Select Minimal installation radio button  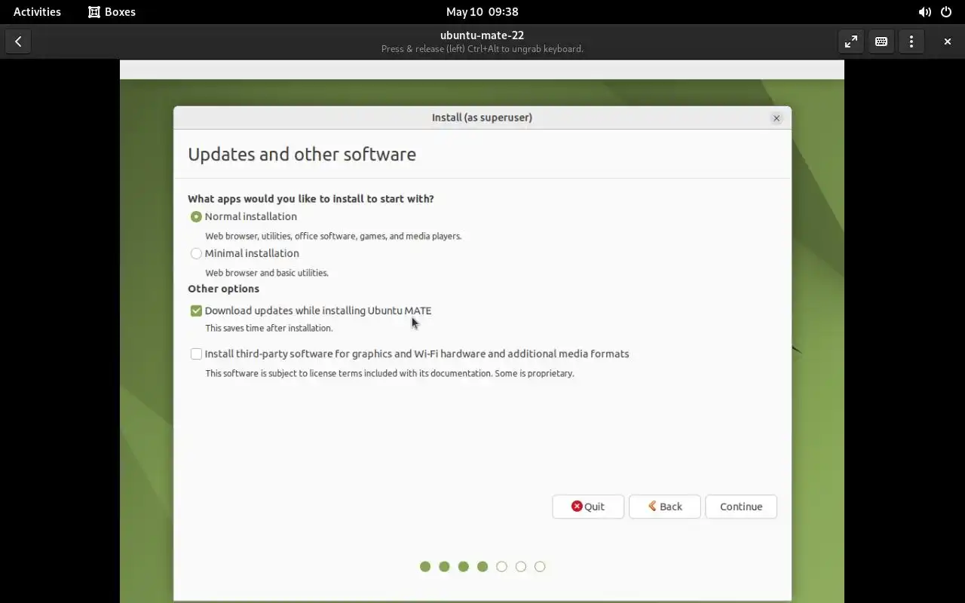click(196, 253)
